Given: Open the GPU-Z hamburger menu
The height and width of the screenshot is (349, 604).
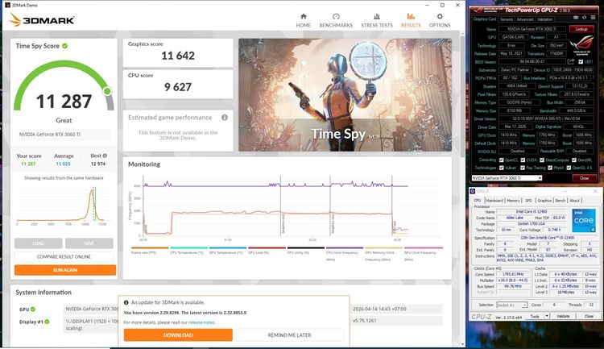Looking at the screenshot, I should [x=594, y=18].
